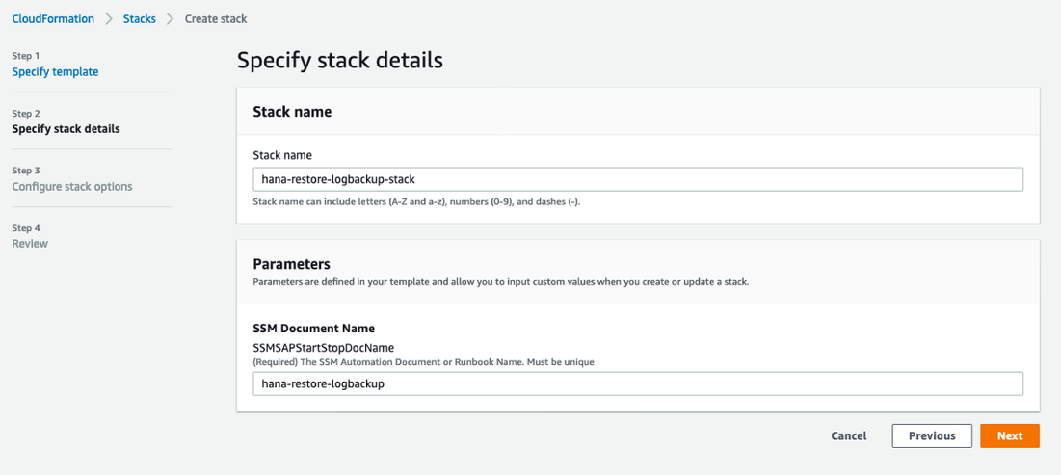
Task: Click the Parameters section header
Action: 291,263
